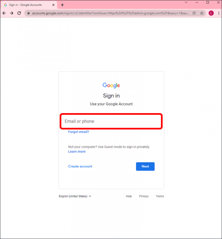Viewport: 222px width, 239px height.
Task: Click the back navigation arrow
Action: [4, 13]
